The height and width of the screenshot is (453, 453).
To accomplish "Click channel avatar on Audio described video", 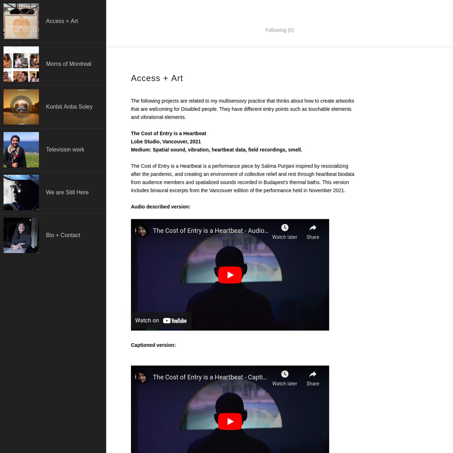I will 142,231.
